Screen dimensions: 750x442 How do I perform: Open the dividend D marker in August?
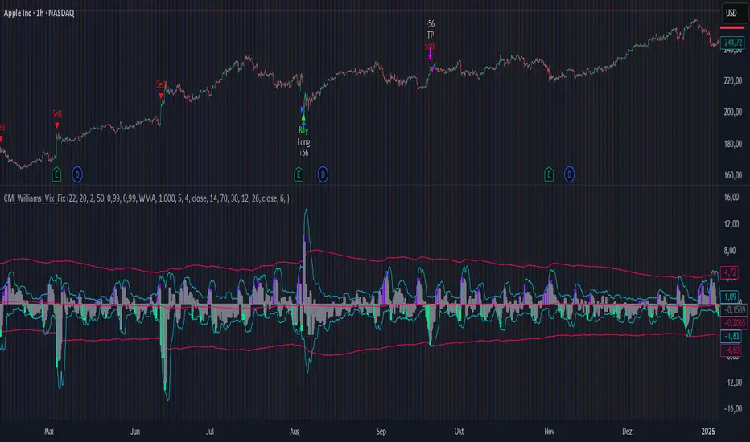coord(323,174)
